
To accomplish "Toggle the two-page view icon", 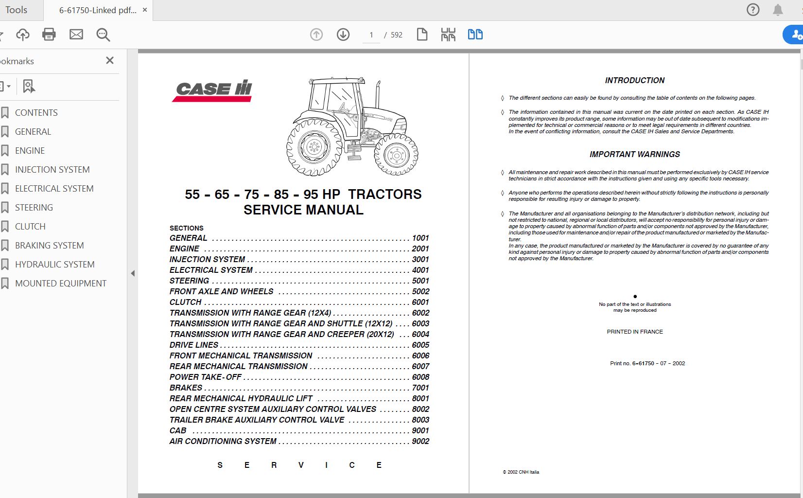I will click(x=475, y=35).
